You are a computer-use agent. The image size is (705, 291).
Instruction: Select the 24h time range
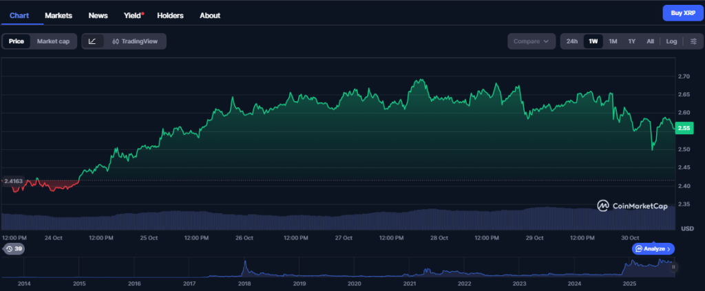point(571,41)
